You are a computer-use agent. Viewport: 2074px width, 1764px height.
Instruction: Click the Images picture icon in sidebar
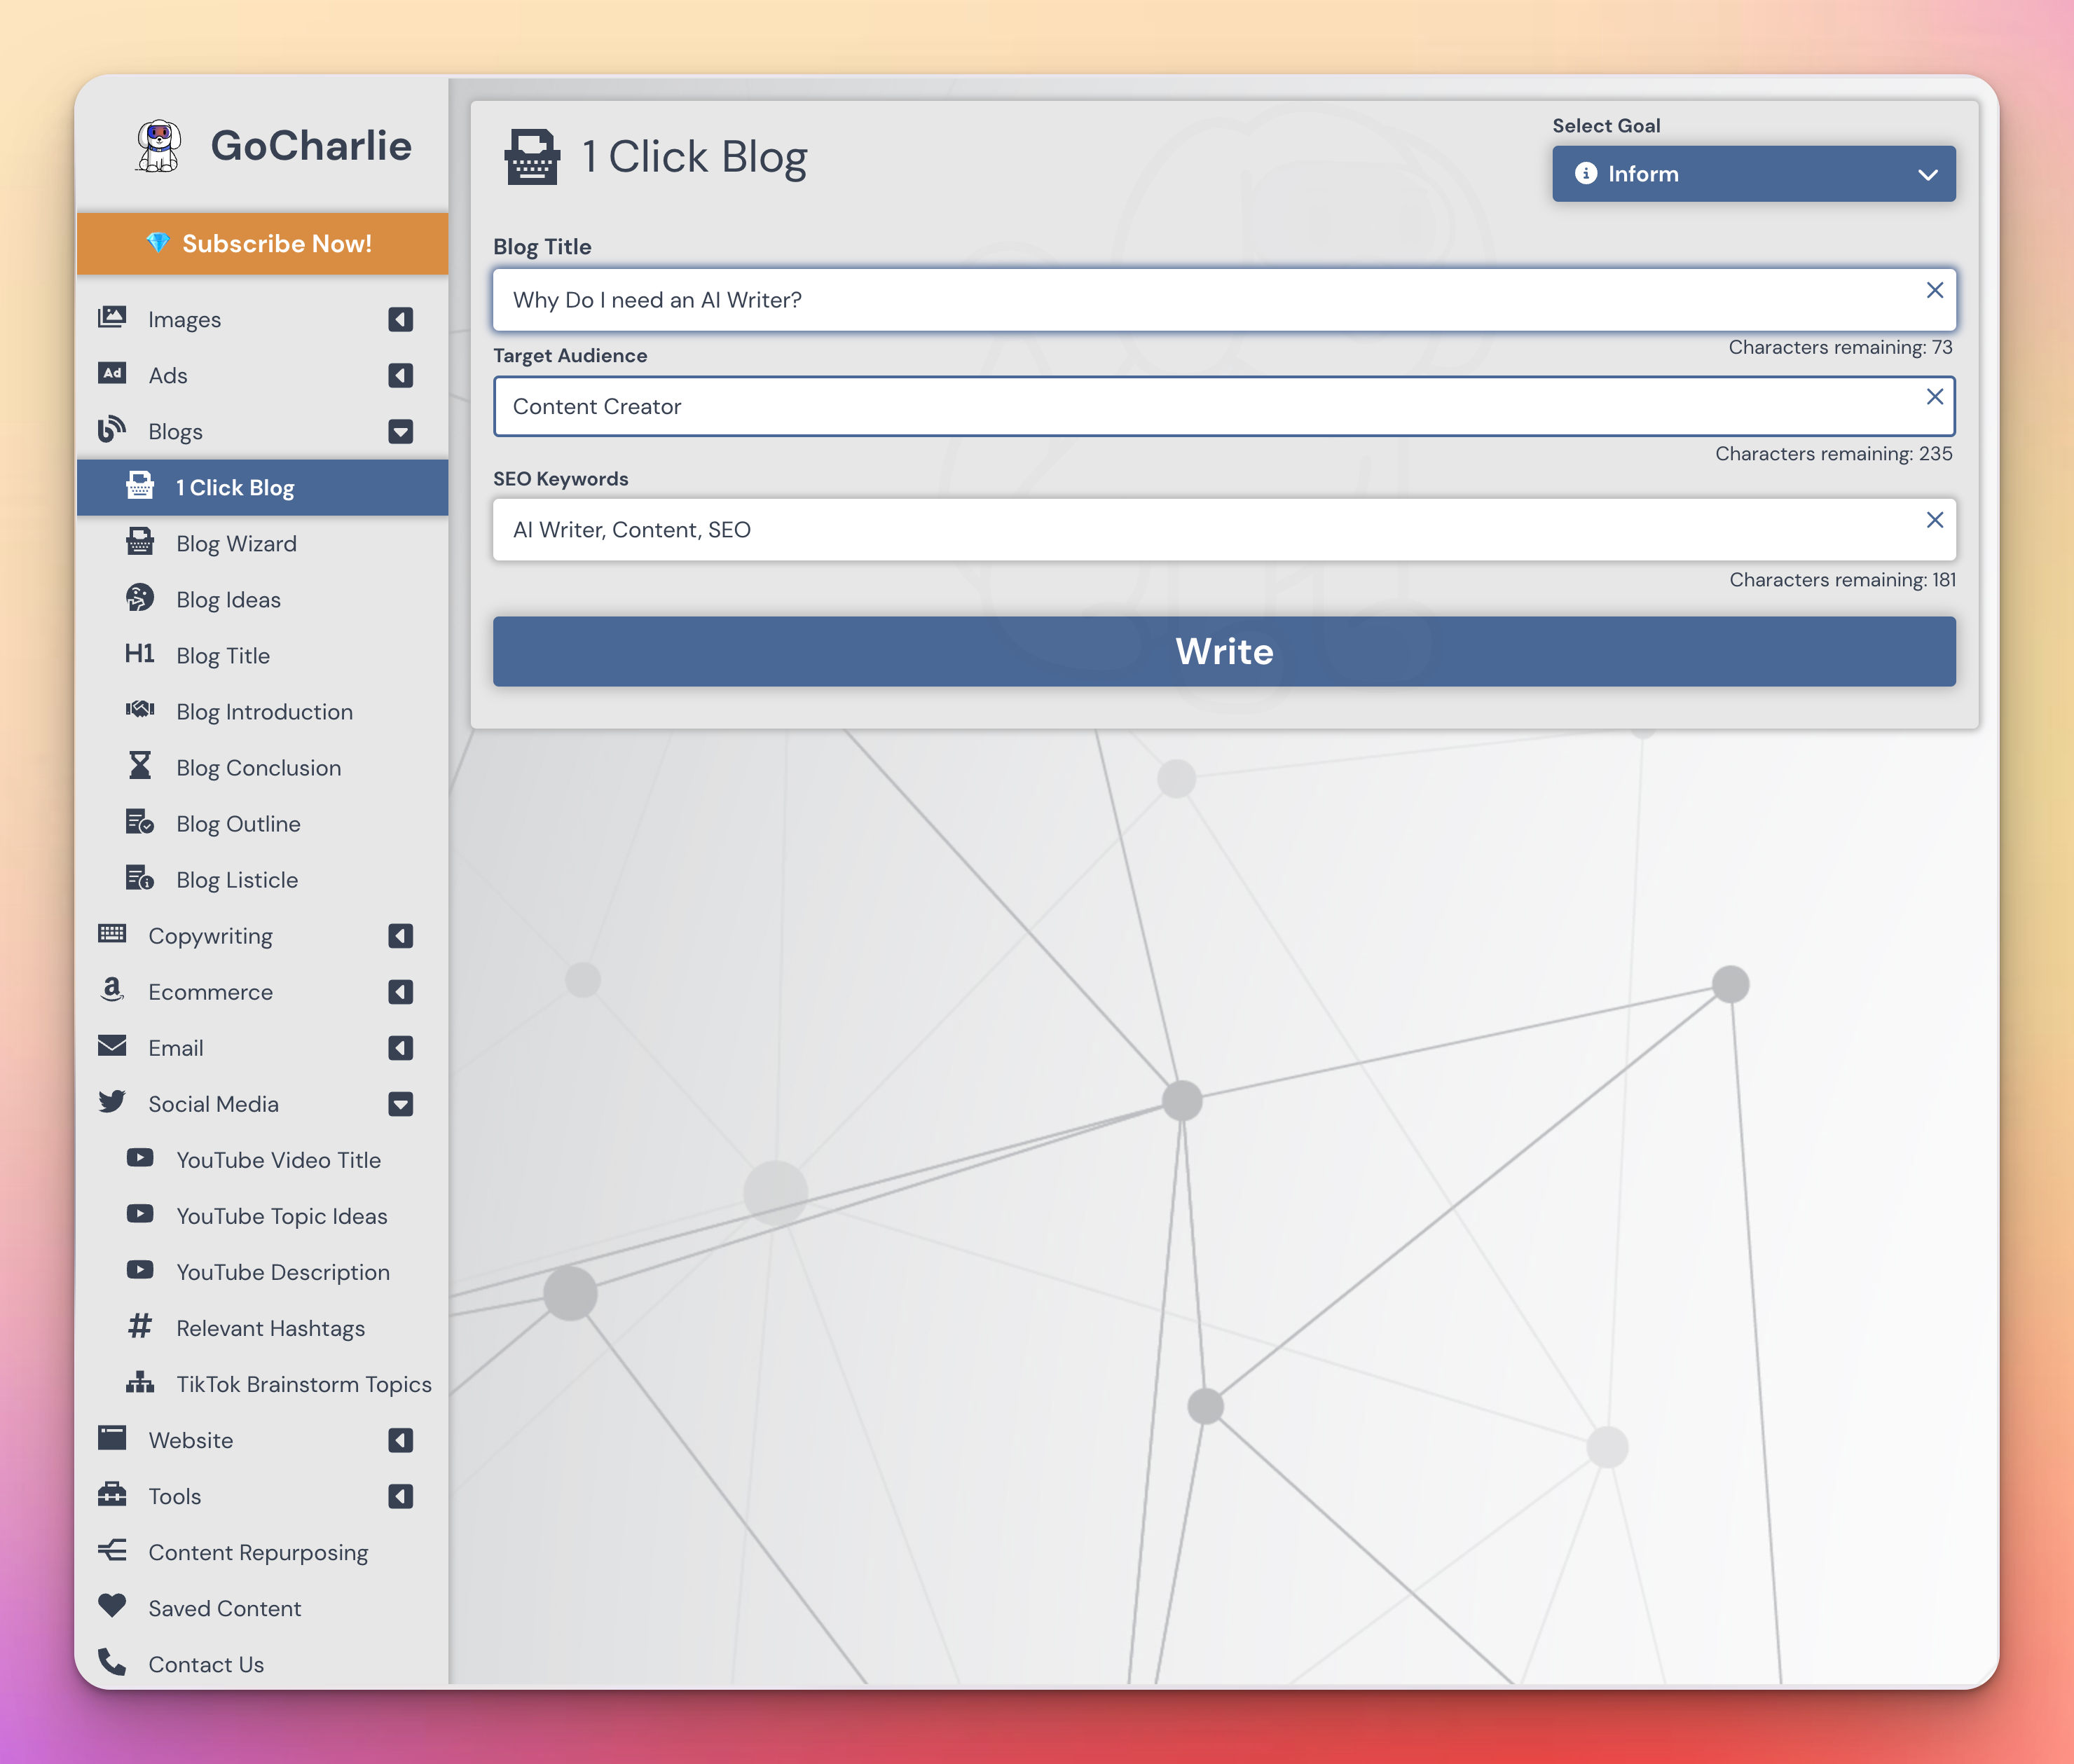coord(112,318)
